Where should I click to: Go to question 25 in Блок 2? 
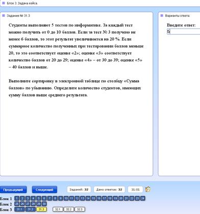(17, 204)
